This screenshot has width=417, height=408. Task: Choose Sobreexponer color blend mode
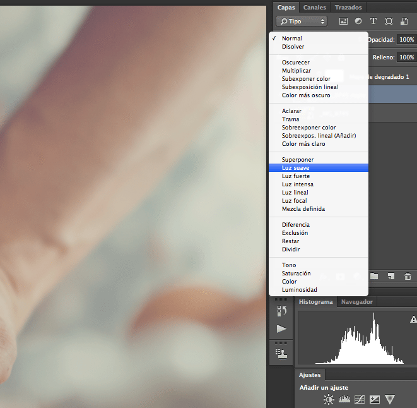319,128
